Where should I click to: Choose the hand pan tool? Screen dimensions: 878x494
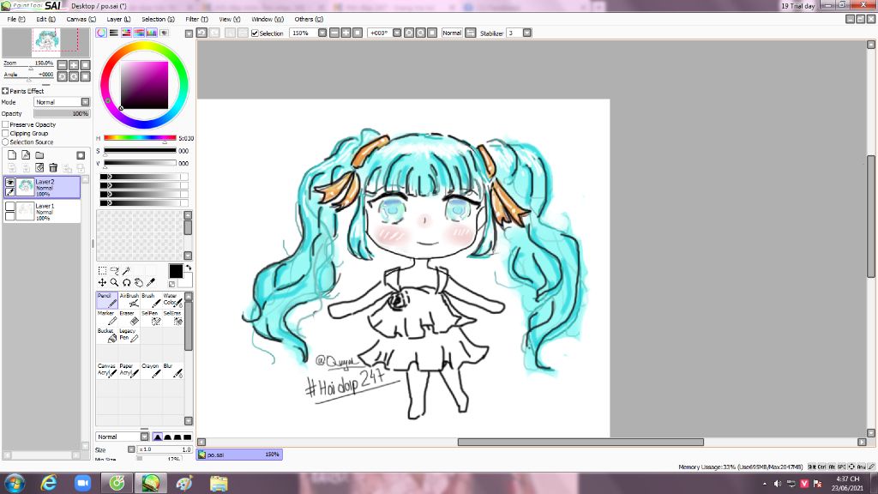coord(139,282)
